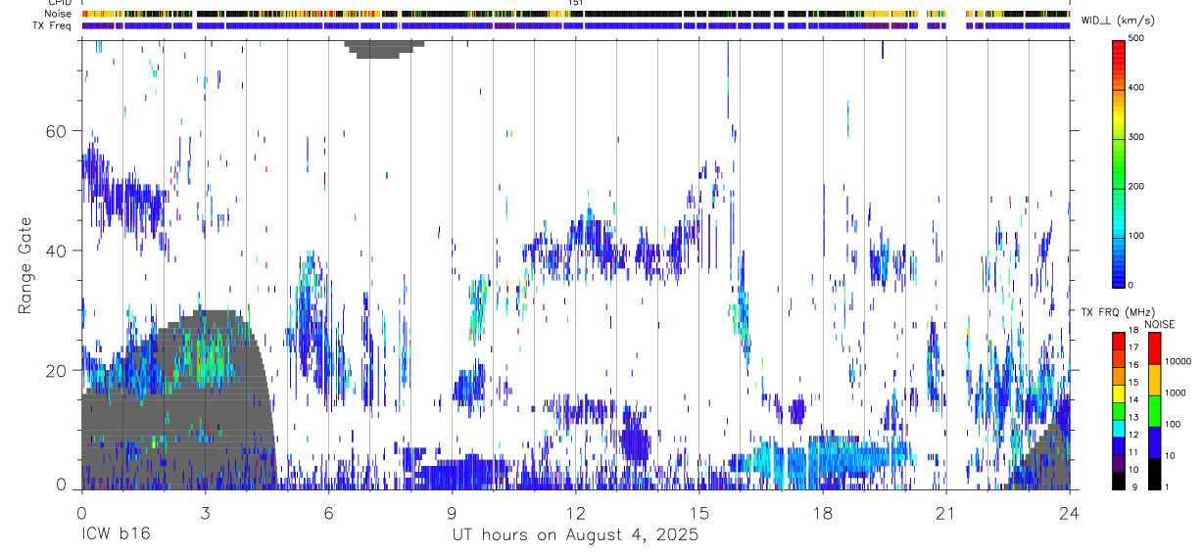Screen dimensions: 1203x555
Task: Click the '16' value on TX FRQ legend
Action: click(1133, 365)
